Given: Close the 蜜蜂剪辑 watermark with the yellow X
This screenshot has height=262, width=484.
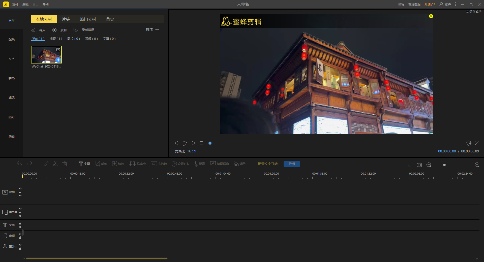Looking at the screenshot, I should click(431, 16).
